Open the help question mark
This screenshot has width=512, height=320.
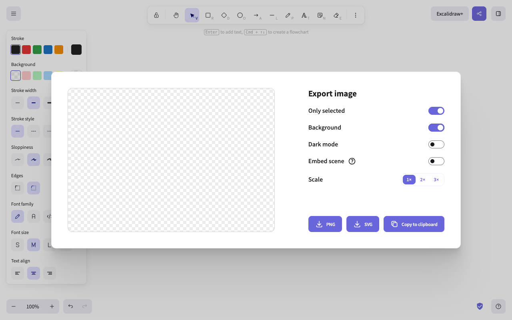pyautogui.click(x=498, y=306)
